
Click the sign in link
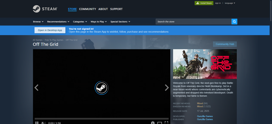click(218, 3)
